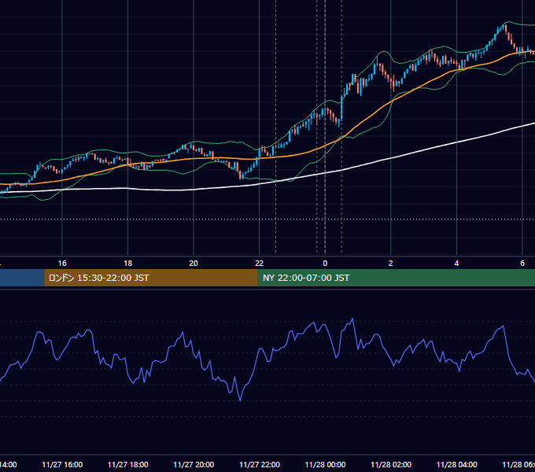535x472 pixels.
Task: Click the 11/28 04:00 date label
Action: (x=456, y=465)
